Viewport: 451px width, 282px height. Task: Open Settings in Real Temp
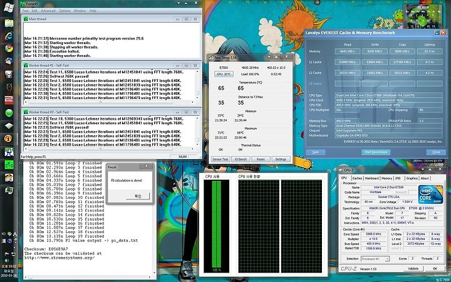(x=281, y=159)
